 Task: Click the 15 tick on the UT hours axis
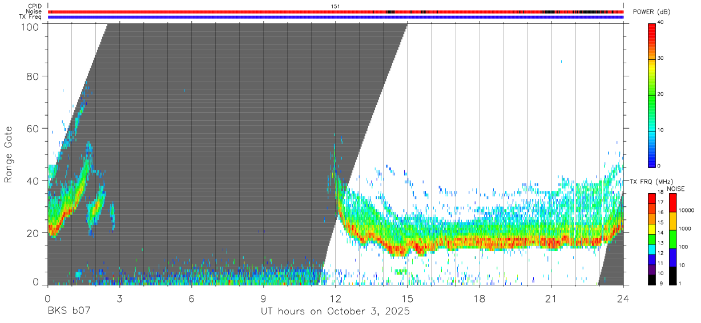[x=408, y=298]
